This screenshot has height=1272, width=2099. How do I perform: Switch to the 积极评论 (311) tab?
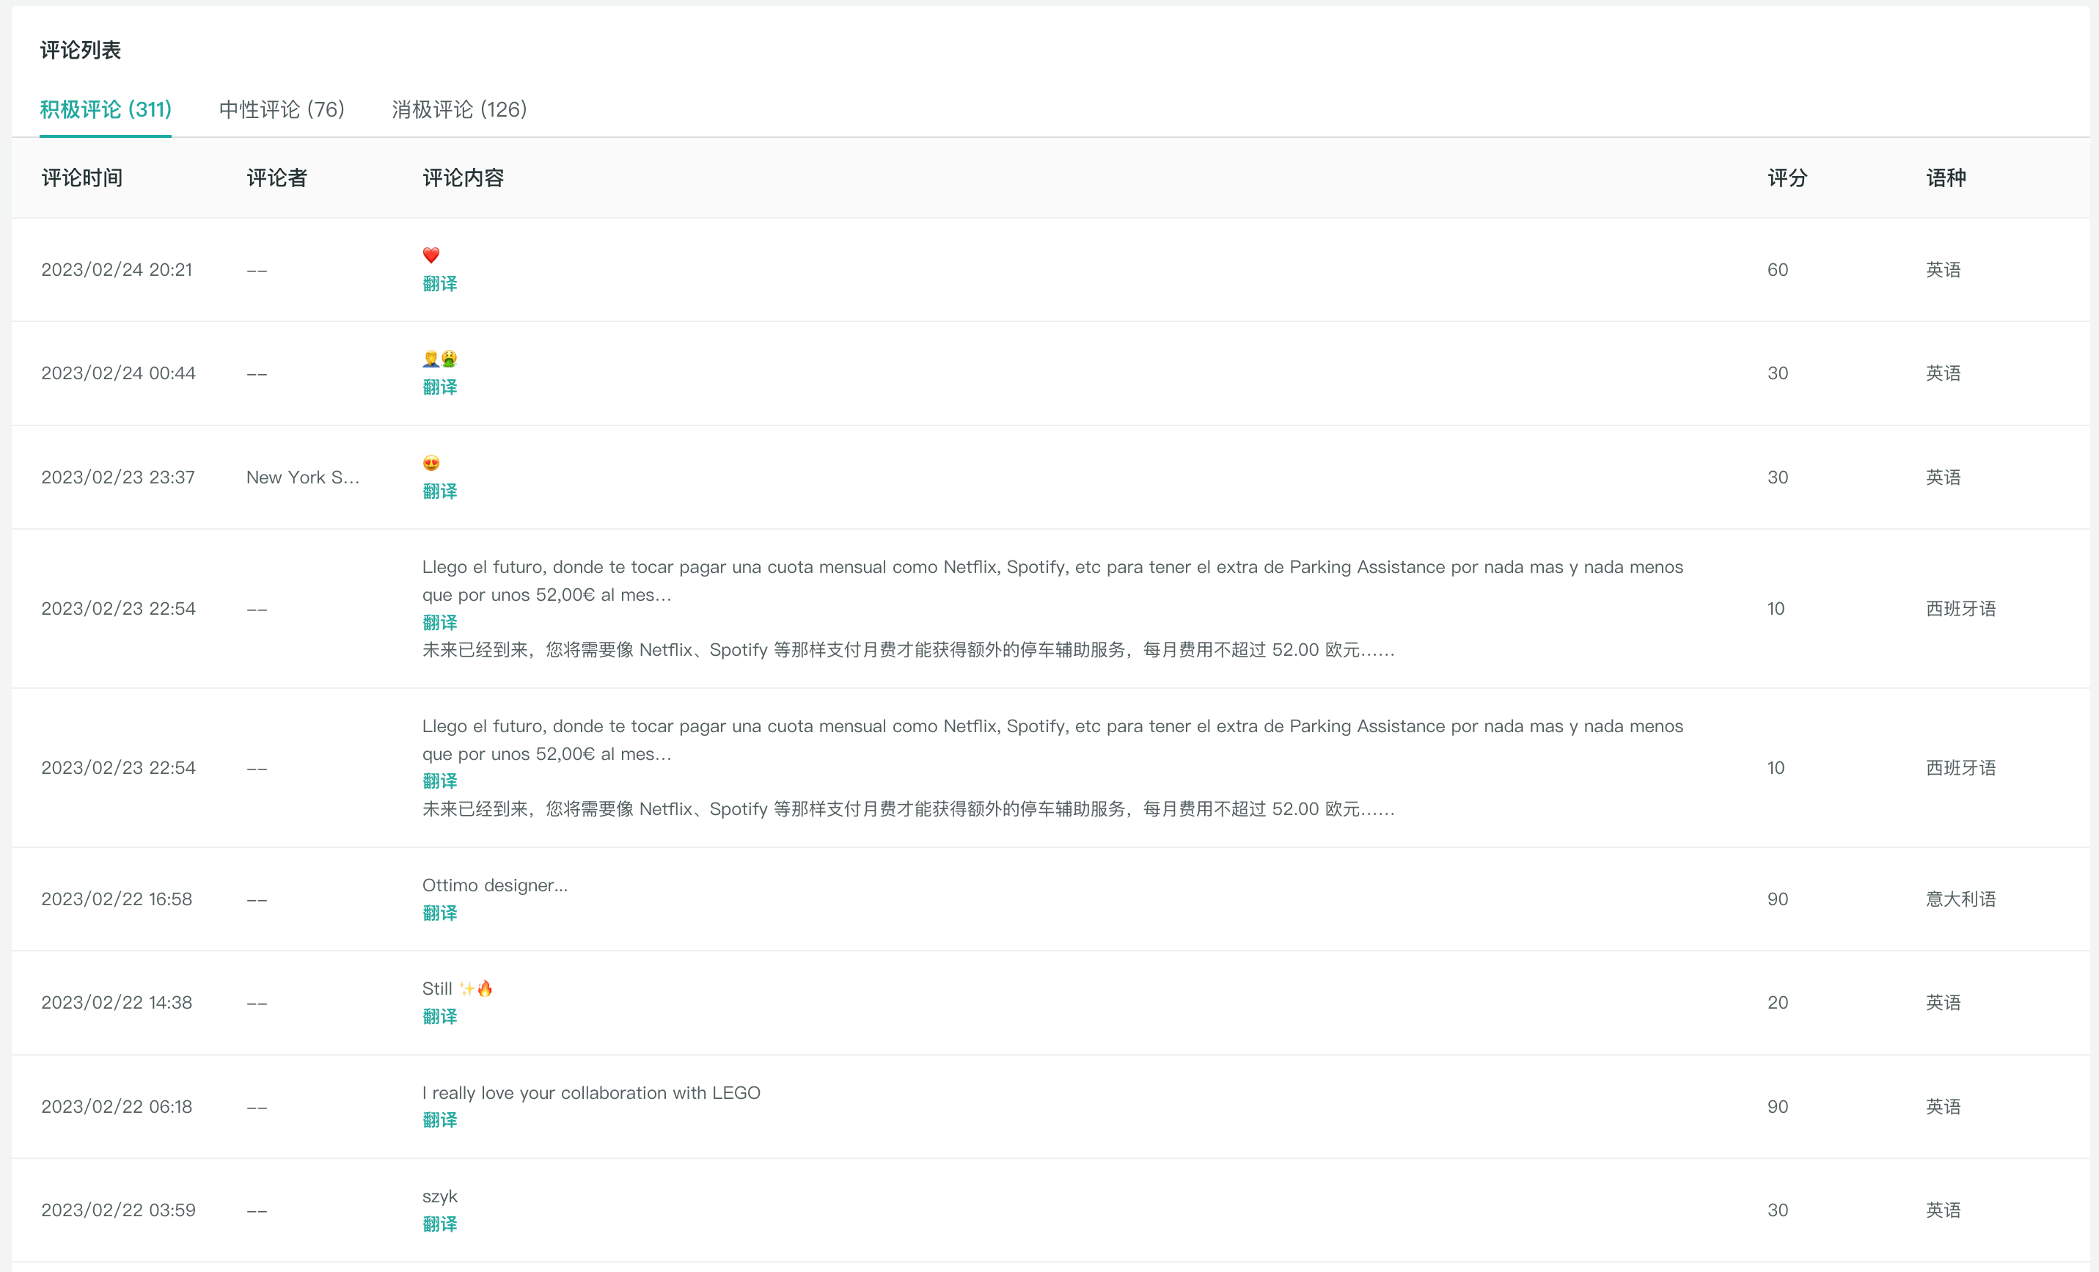(x=106, y=110)
